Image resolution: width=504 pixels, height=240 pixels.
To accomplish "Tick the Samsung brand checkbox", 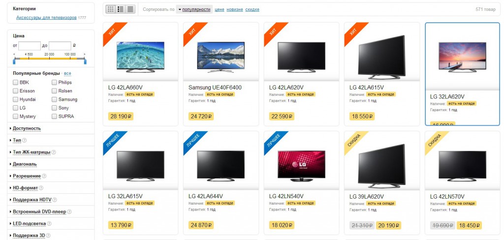I will click(x=54, y=100).
